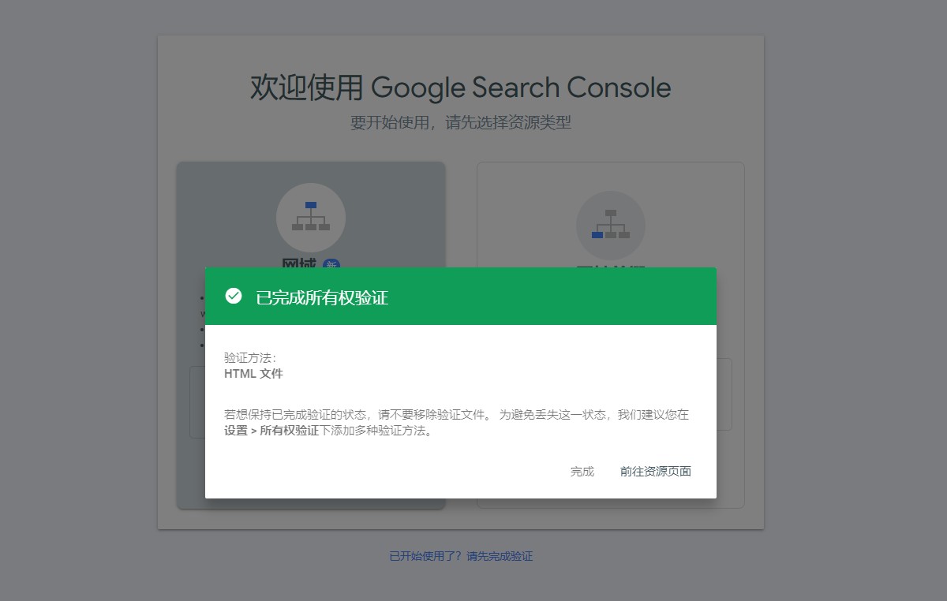The width and height of the screenshot is (947, 601).
Task: Click the blue 新 badge beside 网域
Action: pos(331,263)
